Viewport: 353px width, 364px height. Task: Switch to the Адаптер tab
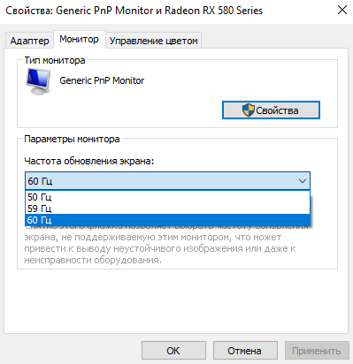(x=29, y=41)
